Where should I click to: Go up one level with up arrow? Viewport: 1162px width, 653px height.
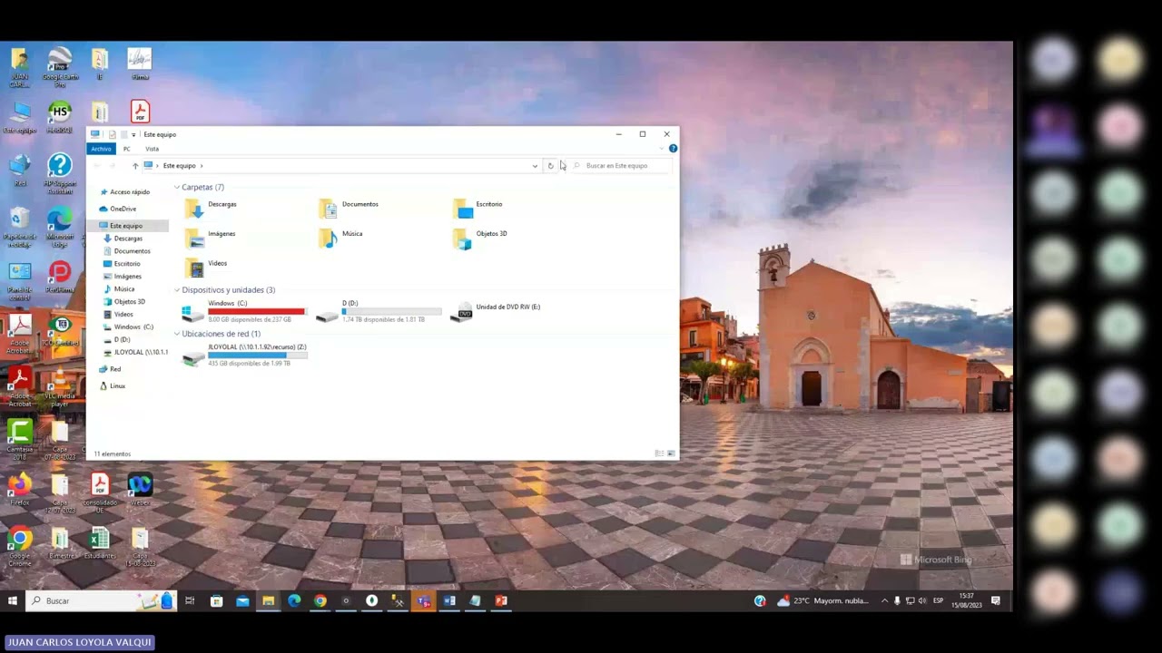pyautogui.click(x=135, y=166)
